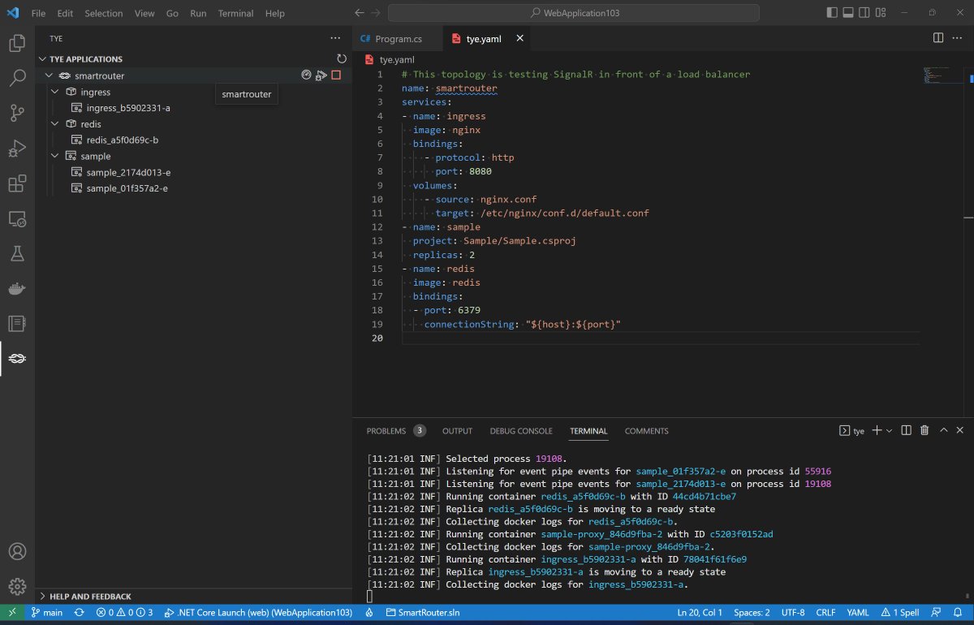Viewport: 974px width, 625px height.
Task: Open the Accounts menu
Action: [x=17, y=552]
